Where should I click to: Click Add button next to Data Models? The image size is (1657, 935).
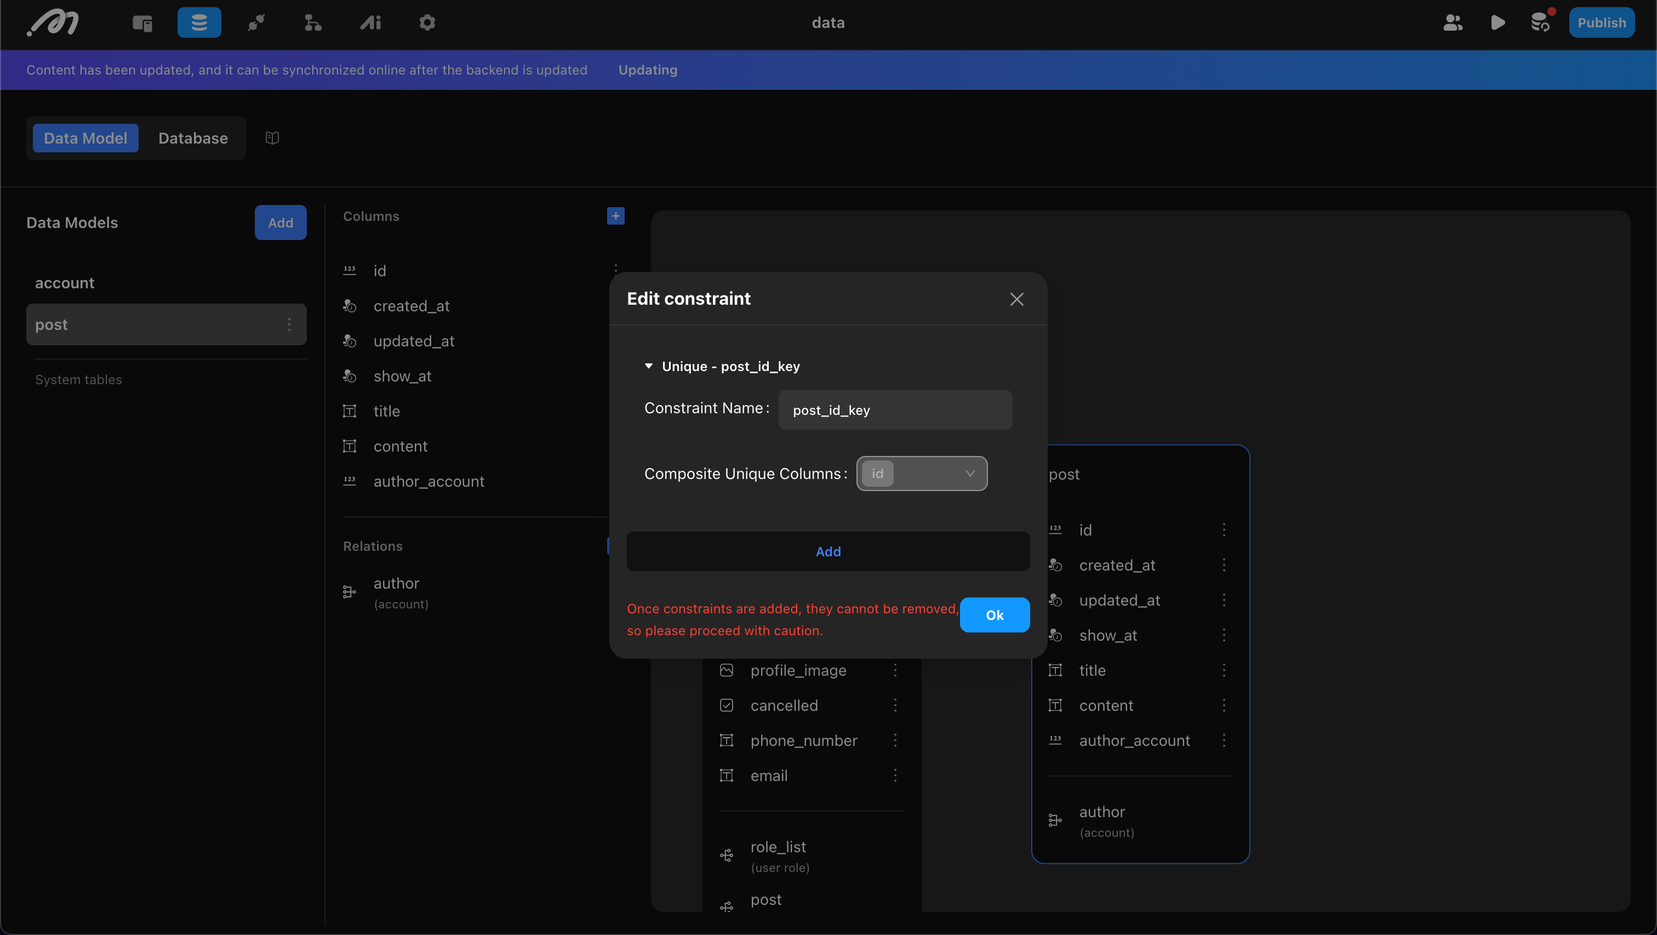point(281,223)
